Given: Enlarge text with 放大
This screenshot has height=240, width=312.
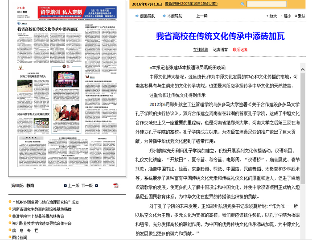Looking at the screenshot, I should (x=273, y=16).
